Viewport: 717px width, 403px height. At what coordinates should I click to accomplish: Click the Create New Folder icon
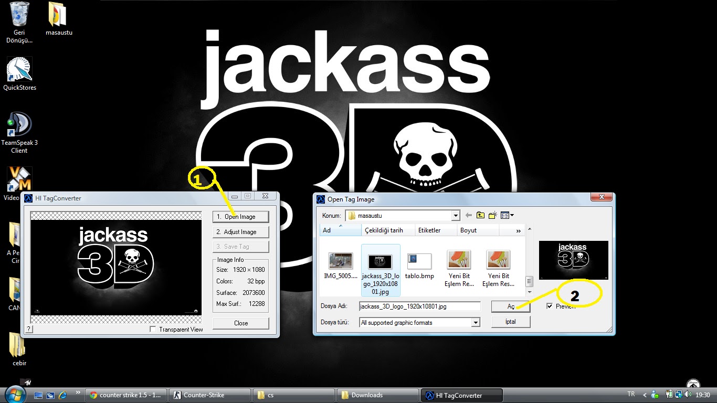tap(492, 215)
